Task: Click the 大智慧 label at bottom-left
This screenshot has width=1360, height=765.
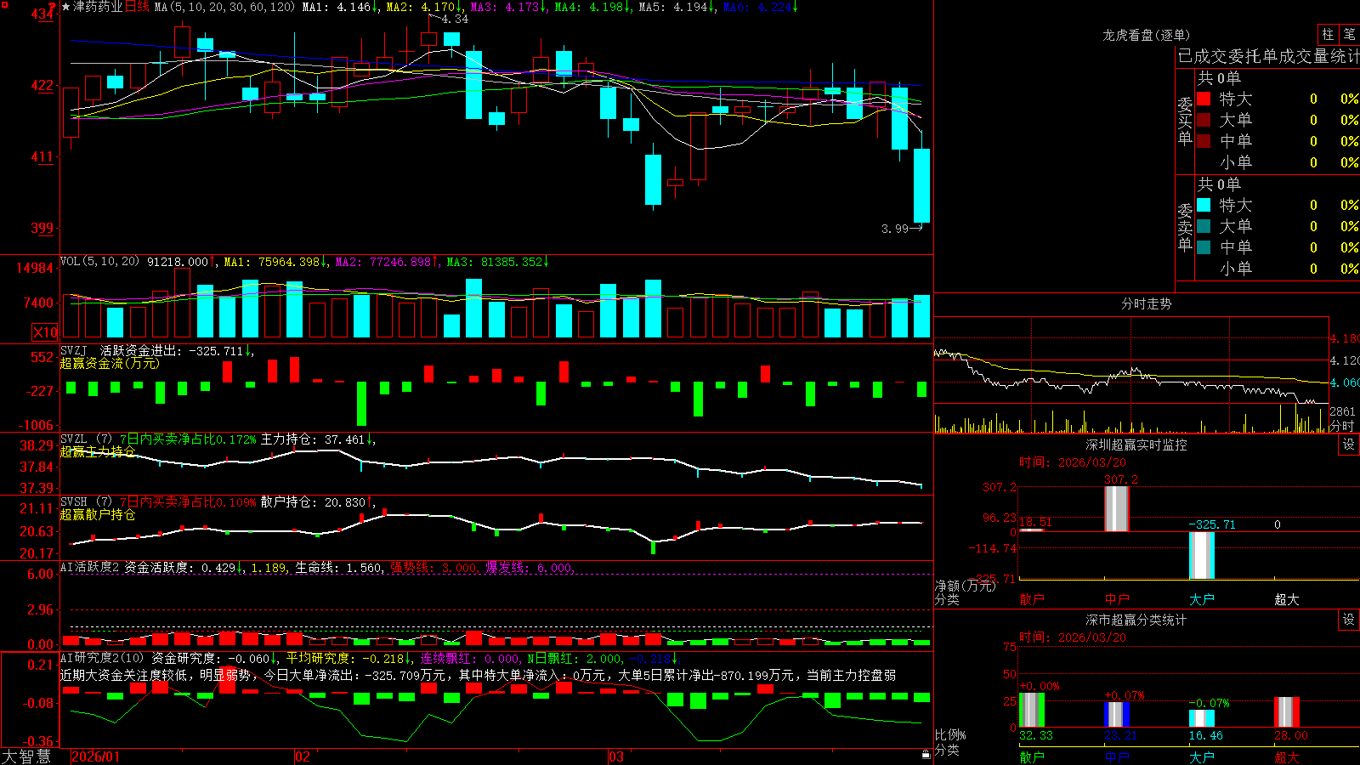Action: tap(26, 756)
